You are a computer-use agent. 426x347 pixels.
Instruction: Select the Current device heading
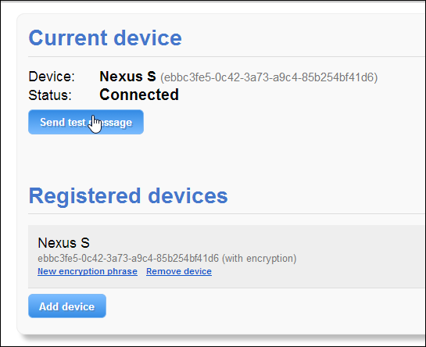[x=106, y=38]
